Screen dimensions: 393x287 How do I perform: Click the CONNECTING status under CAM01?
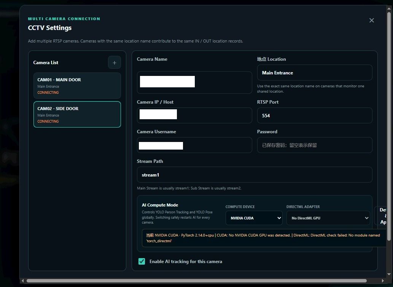48,93
